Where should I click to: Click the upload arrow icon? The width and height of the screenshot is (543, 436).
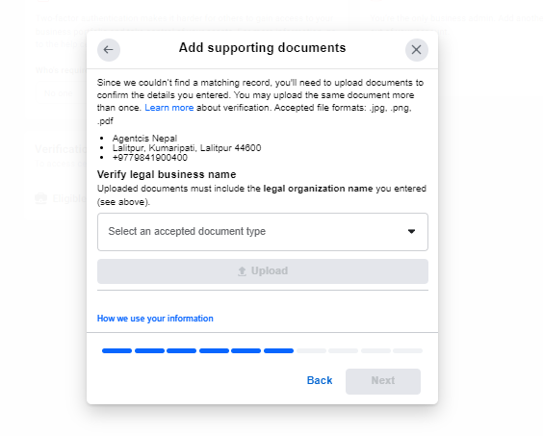(242, 271)
